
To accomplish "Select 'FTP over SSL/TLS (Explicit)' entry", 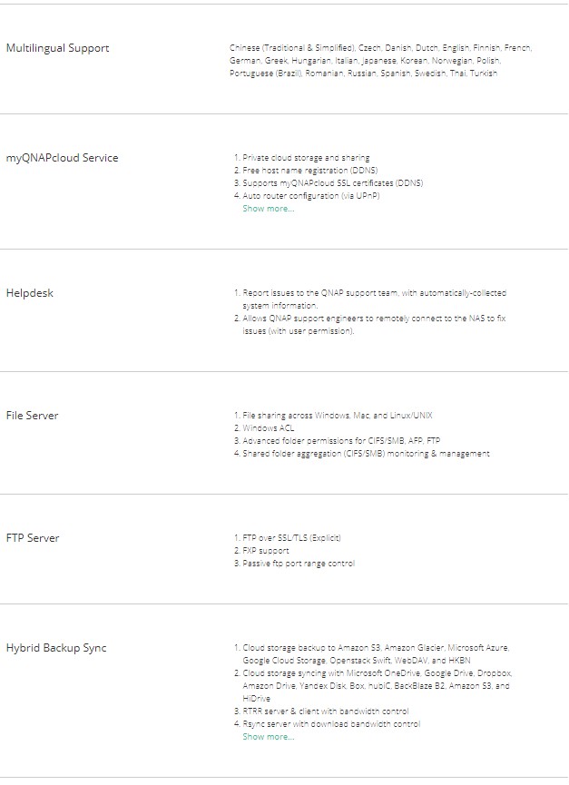I will coord(291,538).
